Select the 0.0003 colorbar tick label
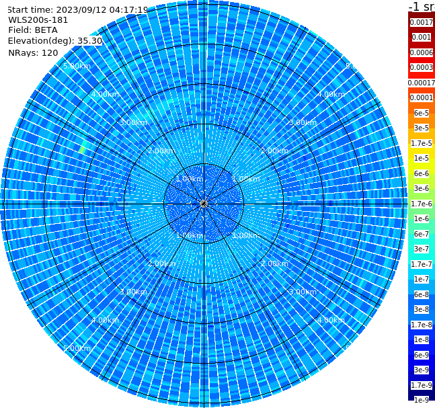The image size is (435, 408). point(422,67)
